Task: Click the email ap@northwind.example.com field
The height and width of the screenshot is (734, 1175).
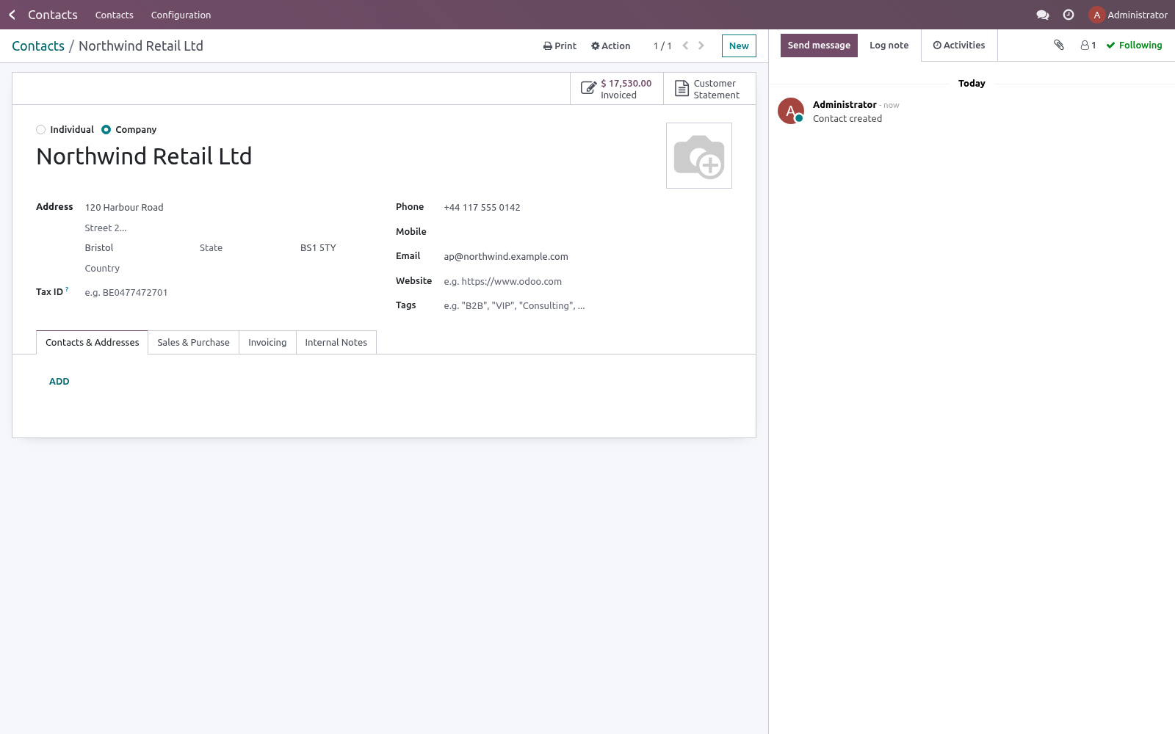Action: [x=586, y=257]
